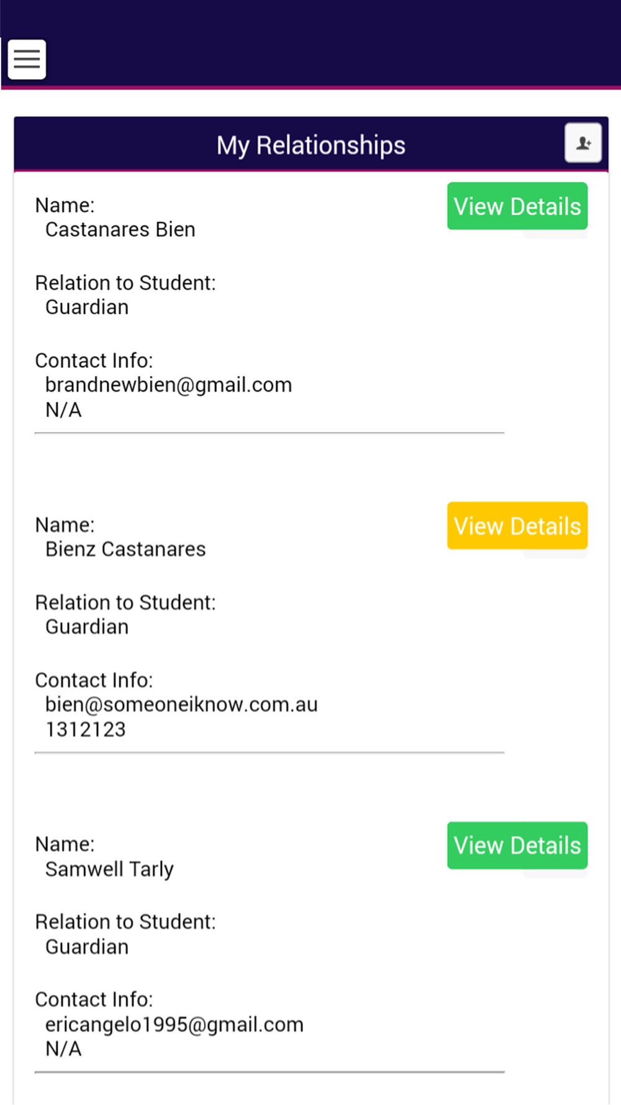Select the name Castanares Bien
Viewport: 621px width, 1105px height.
point(120,229)
